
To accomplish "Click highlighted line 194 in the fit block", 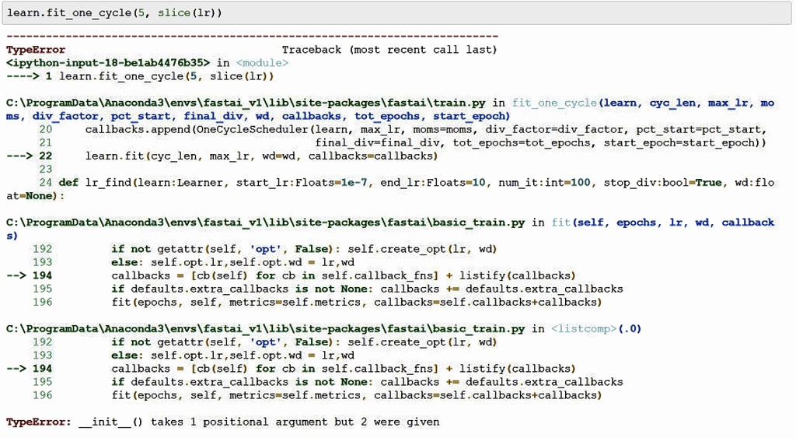I will [x=342, y=275].
